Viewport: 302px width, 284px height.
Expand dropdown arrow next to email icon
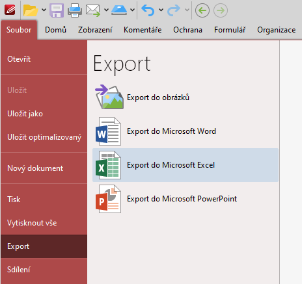[106, 10]
